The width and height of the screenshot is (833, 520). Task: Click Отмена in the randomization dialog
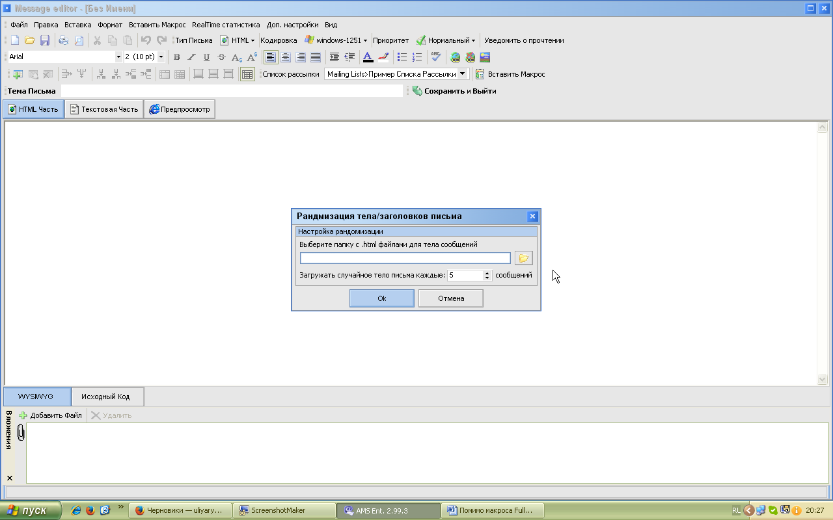pyautogui.click(x=451, y=298)
